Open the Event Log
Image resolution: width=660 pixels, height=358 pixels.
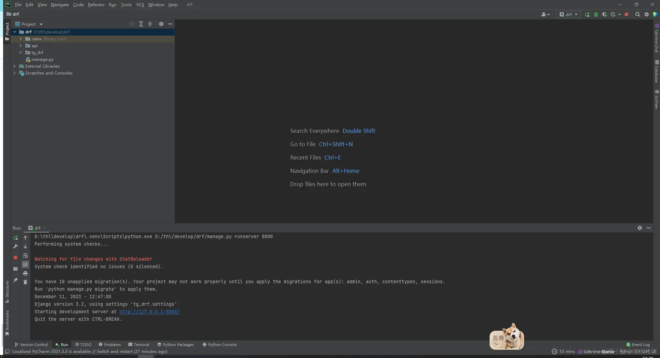coord(638,345)
